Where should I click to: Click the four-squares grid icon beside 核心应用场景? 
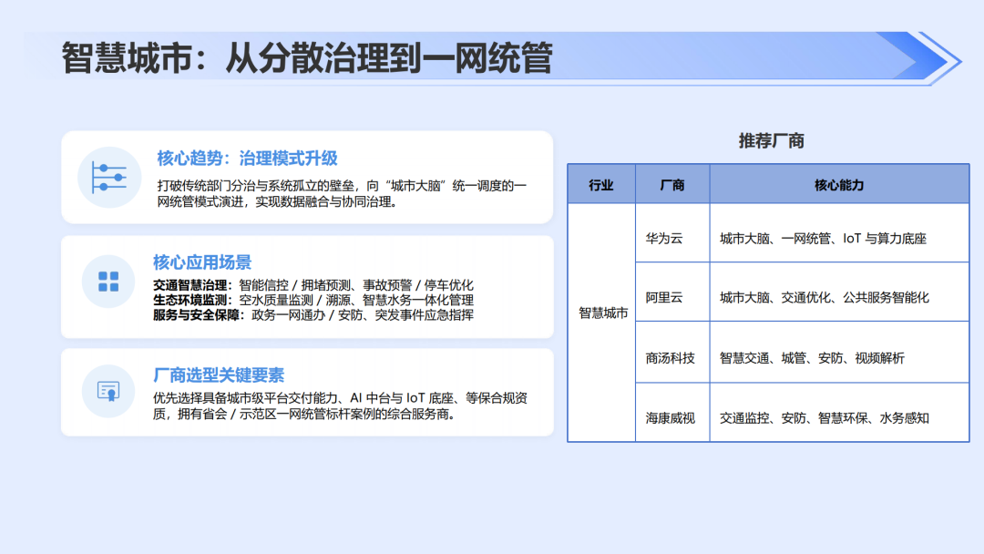[108, 282]
